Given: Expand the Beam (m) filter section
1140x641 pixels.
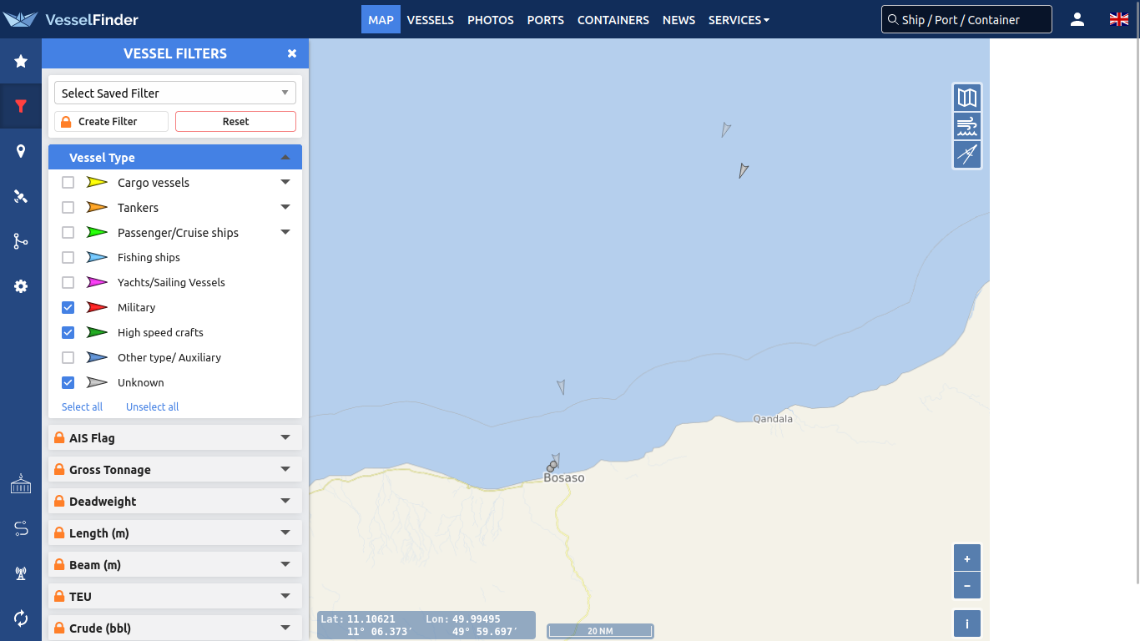Looking at the screenshot, I should coord(175,564).
